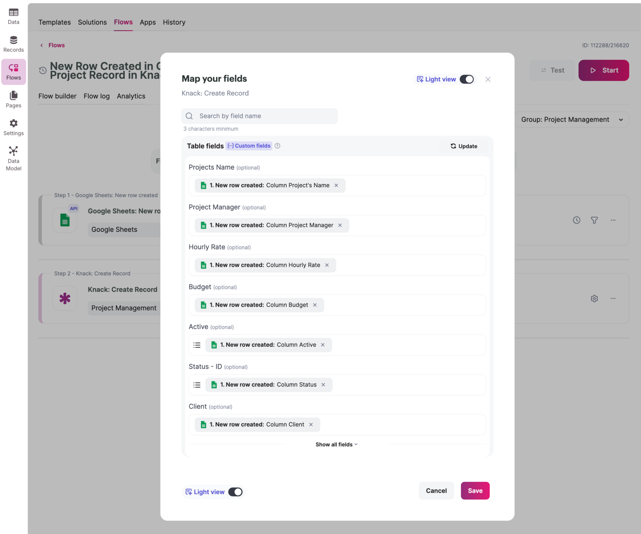The height and width of the screenshot is (534, 641).
Task: Toggle the top Light view switch
Action: coord(467,80)
